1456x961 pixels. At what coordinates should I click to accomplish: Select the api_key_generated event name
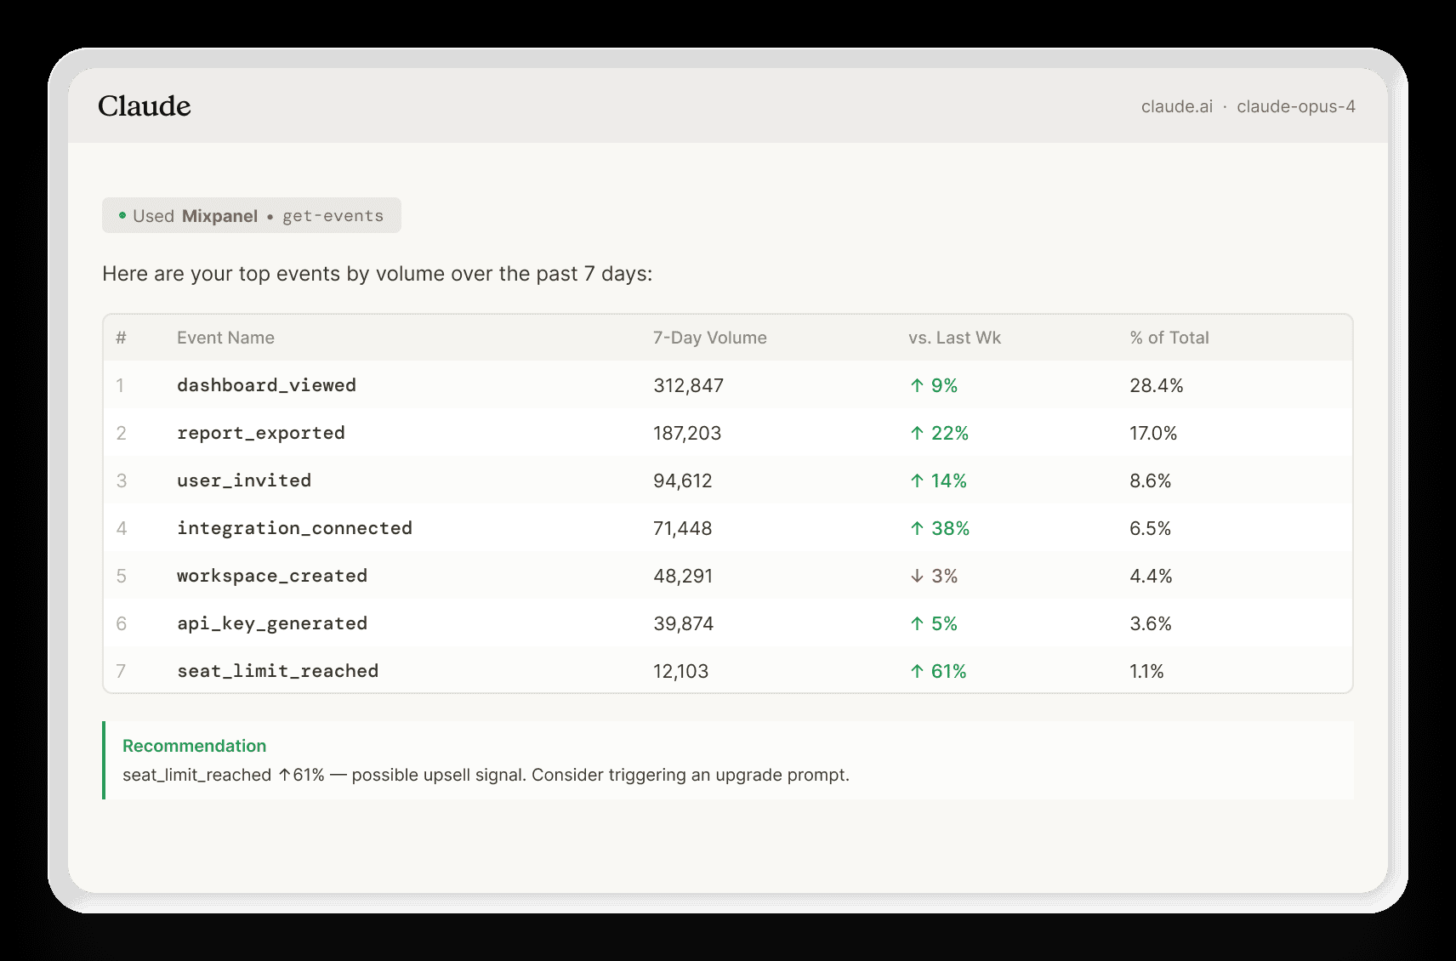(272, 623)
